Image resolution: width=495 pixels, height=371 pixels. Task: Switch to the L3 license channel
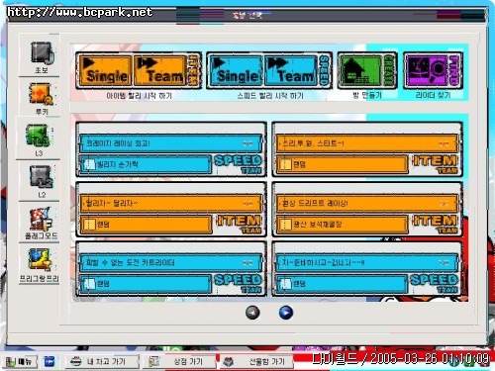[x=39, y=136]
